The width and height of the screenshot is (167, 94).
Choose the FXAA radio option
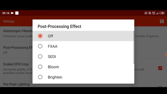coord(40,46)
